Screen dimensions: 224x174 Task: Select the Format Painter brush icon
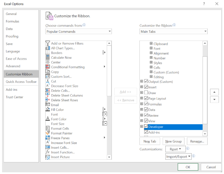click(x=48, y=133)
